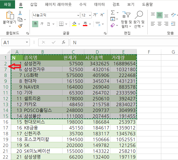Cancel formula entry X button

(44, 42)
